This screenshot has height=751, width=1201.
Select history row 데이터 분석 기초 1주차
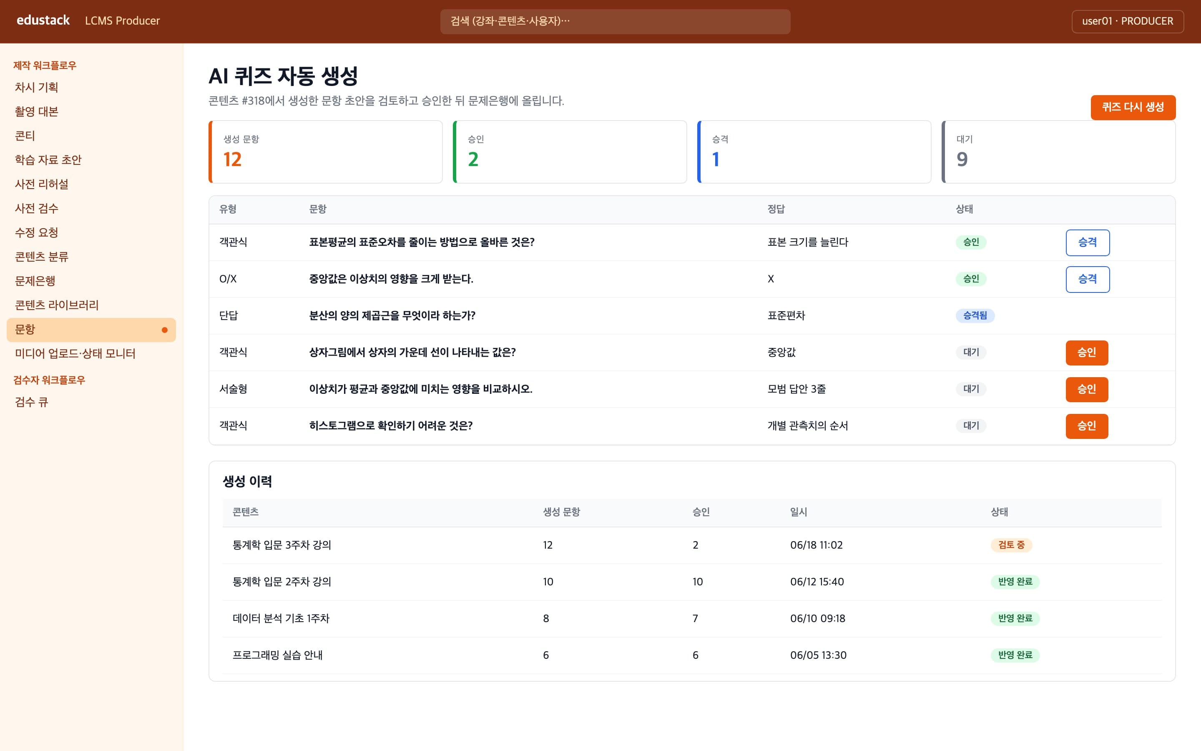coord(692,619)
